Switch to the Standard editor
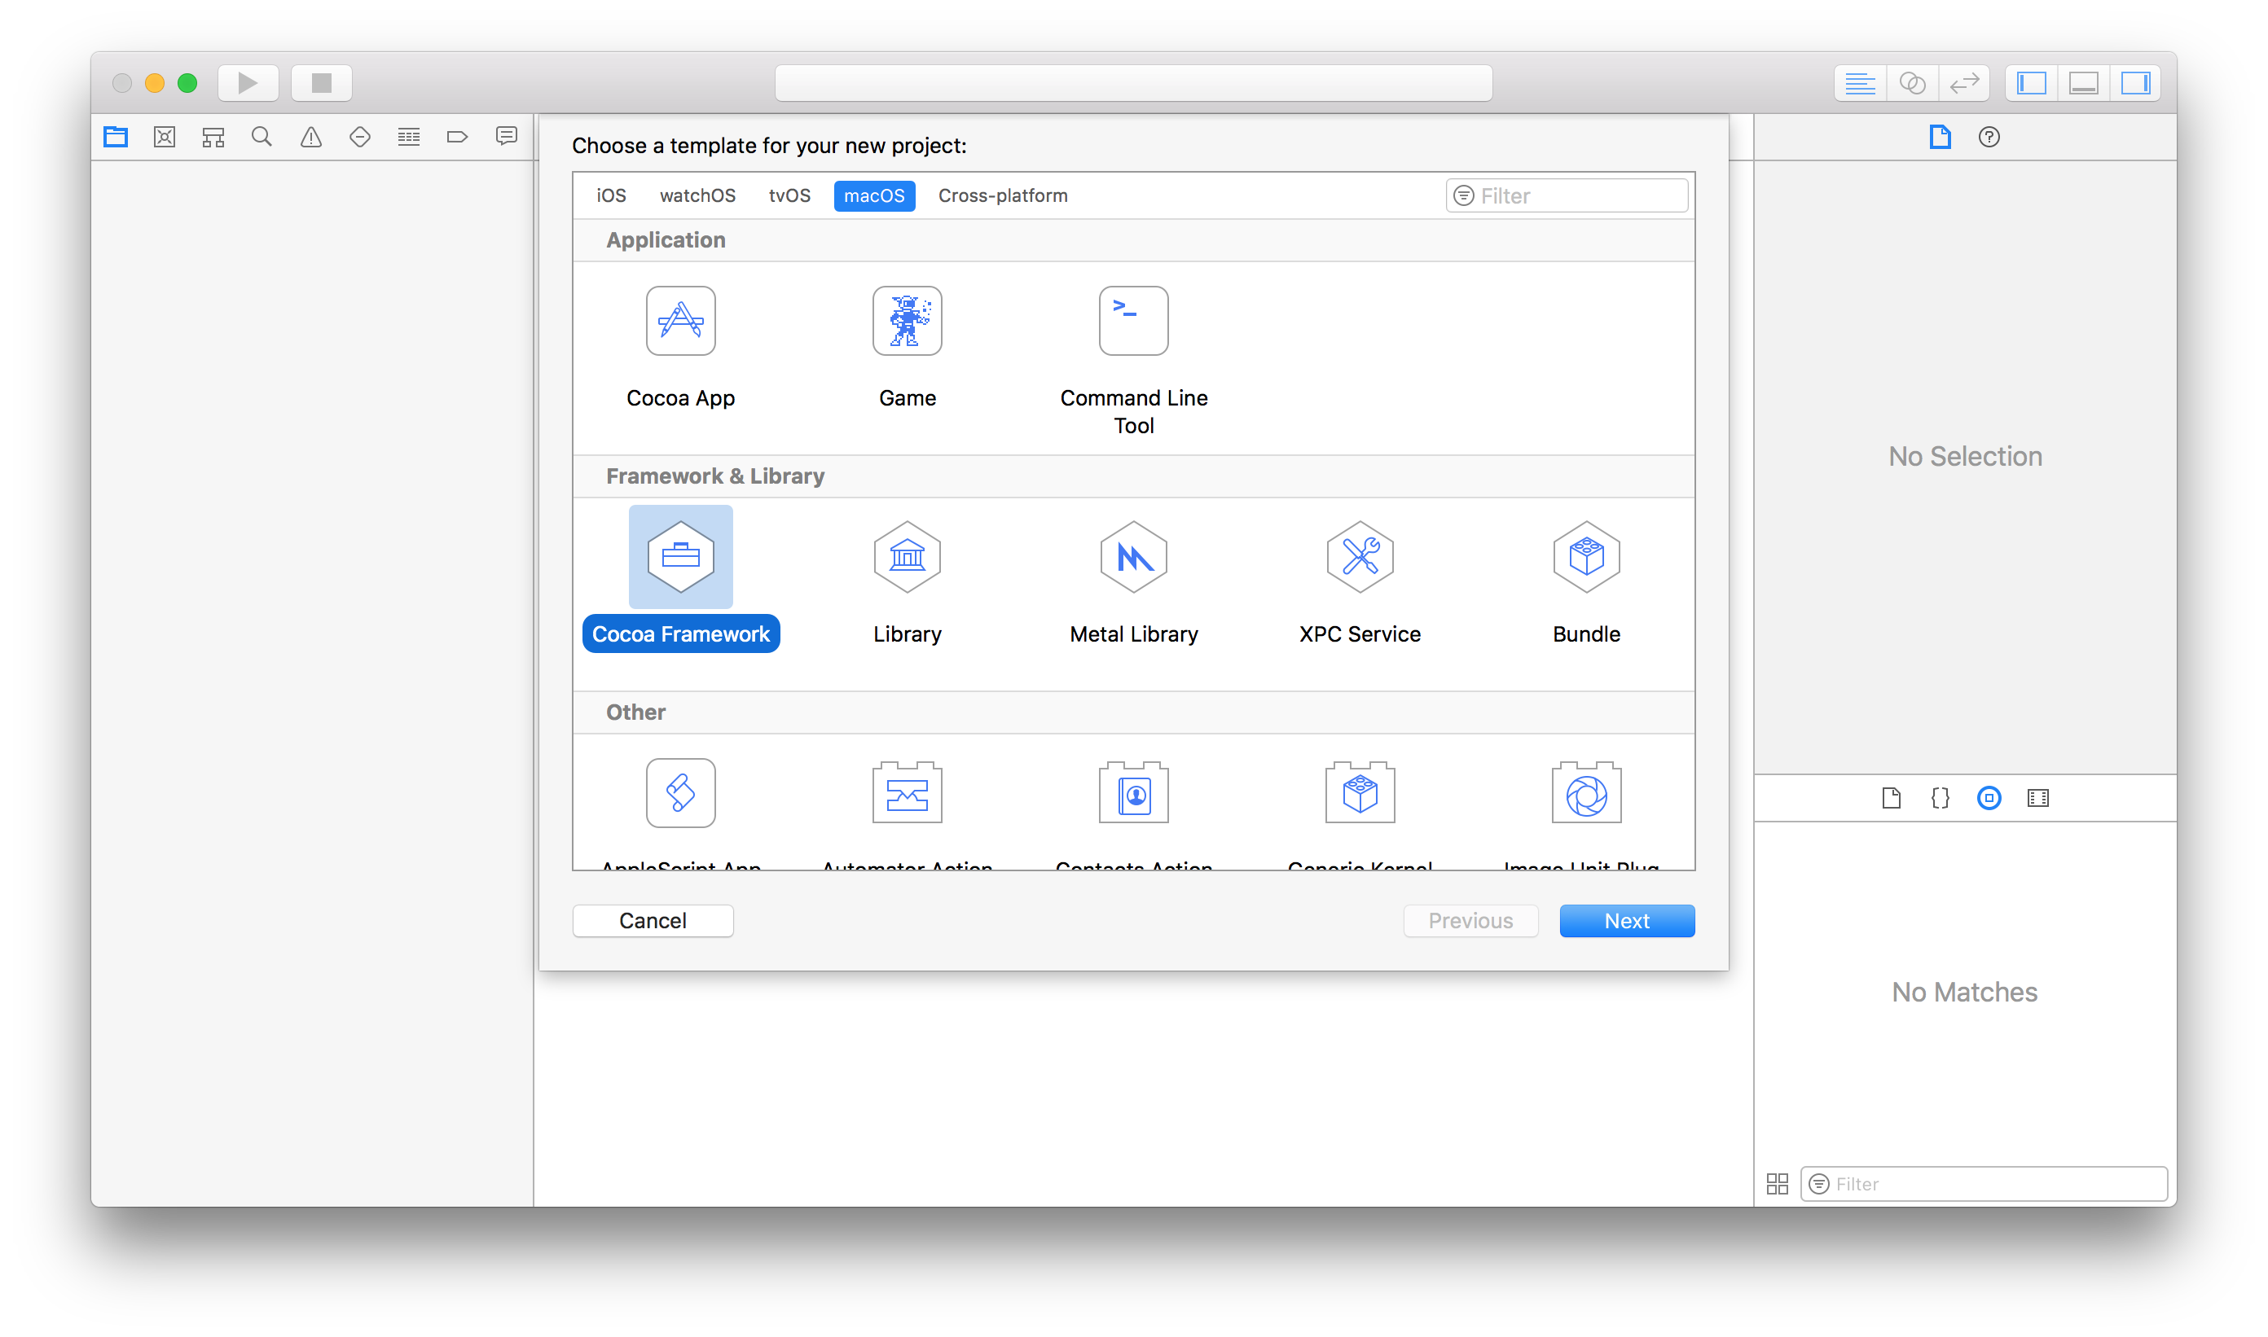This screenshot has width=2268, height=1337. tap(1860, 83)
